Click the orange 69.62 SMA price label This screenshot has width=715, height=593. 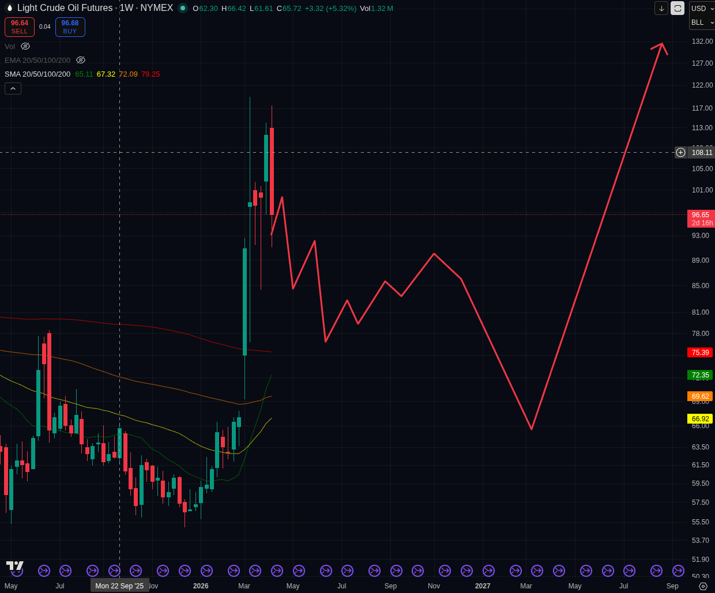click(x=700, y=396)
